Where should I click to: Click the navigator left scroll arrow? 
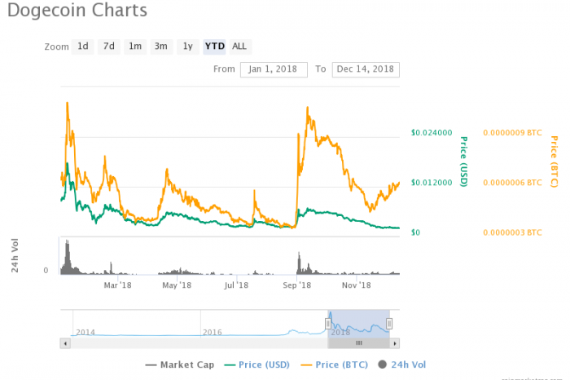65,343
